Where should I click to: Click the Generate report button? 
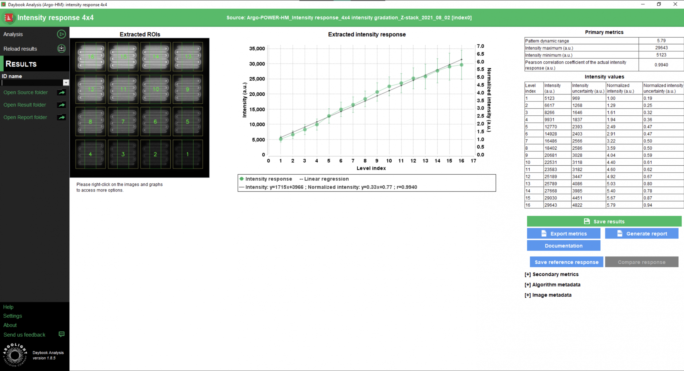(642, 233)
